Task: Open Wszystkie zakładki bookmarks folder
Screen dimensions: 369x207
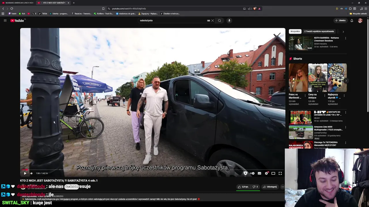Action: (x=358, y=14)
